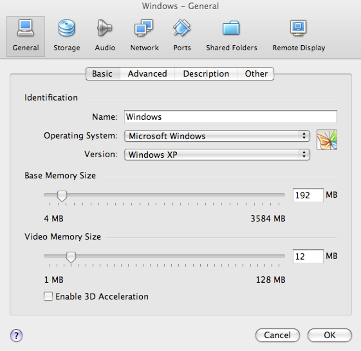Open the Network settings icon
This screenshot has width=361, height=351.
pos(144,36)
